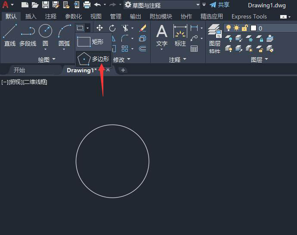The height and width of the screenshot is (235, 297).
Task: Select the linear dimension icon
Action: pos(194,28)
